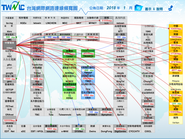Click the NHRINet cell
Screen dimensions: 185x139
(x=69, y=70)
